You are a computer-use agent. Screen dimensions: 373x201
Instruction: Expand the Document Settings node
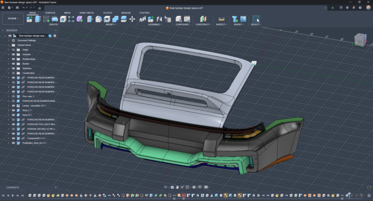[x=8, y=40]
